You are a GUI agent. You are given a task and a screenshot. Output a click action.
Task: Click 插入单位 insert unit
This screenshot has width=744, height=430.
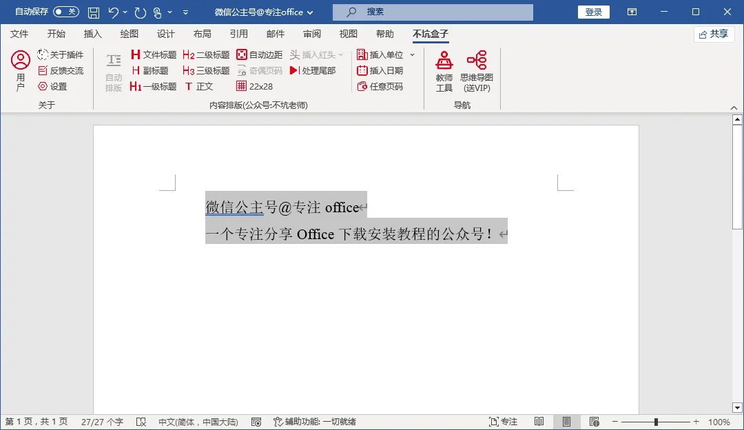pos(380,54)
